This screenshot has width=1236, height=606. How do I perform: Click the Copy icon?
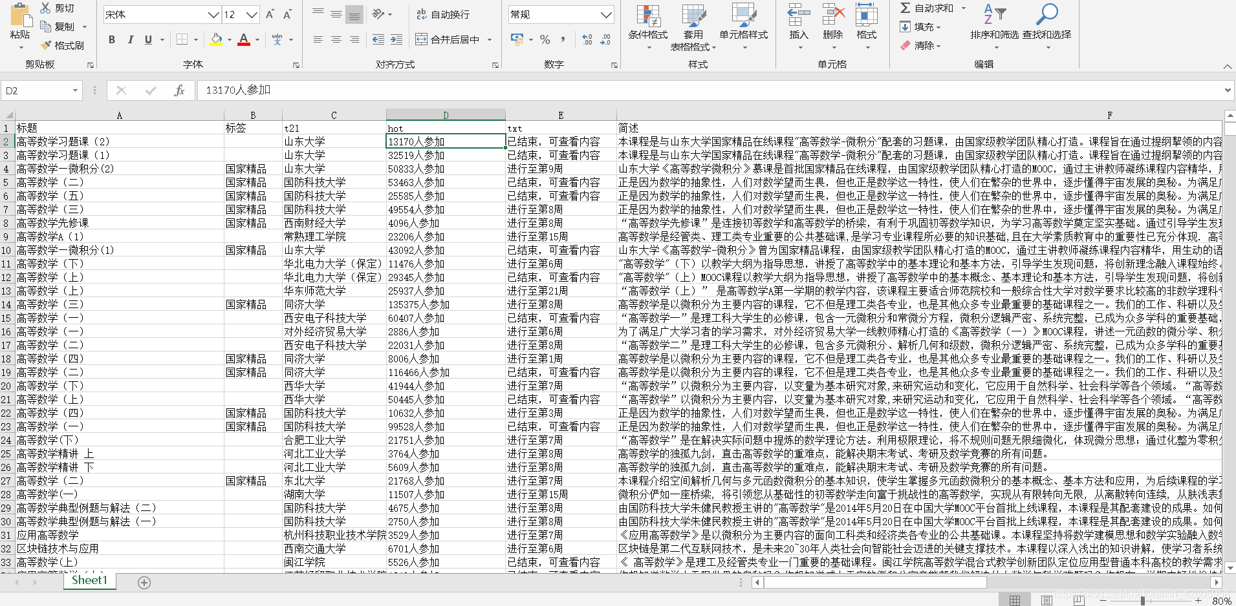[45, 26]
